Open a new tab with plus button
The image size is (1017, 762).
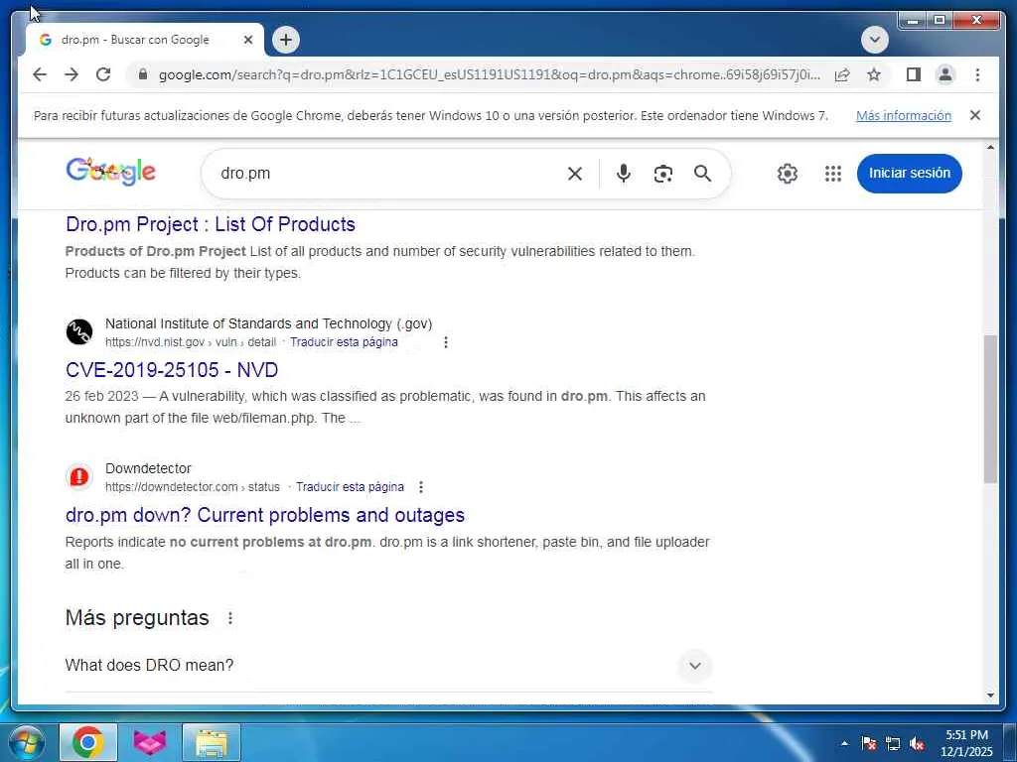point(285,40)
